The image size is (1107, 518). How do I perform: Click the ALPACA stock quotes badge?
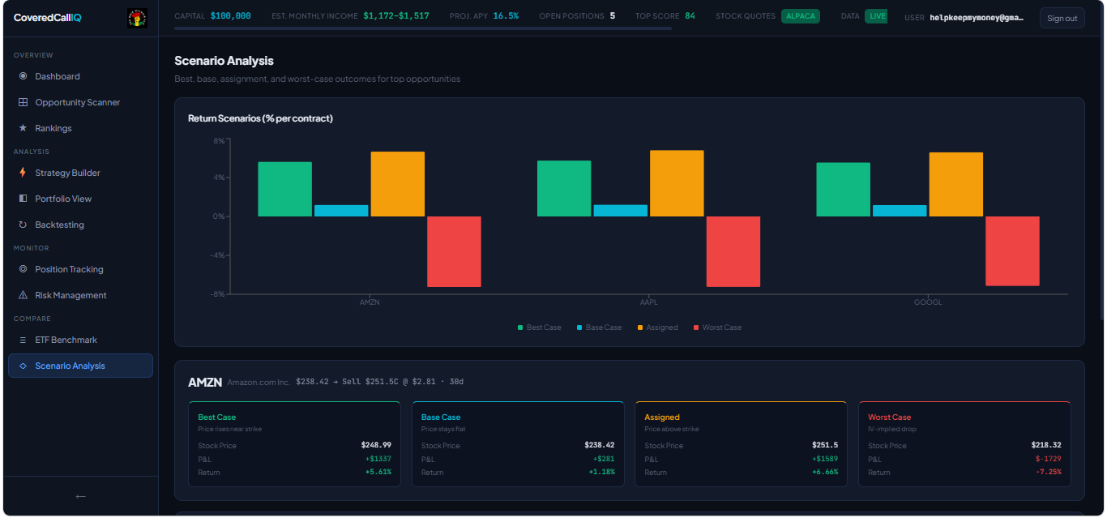[x=800, y=16]
